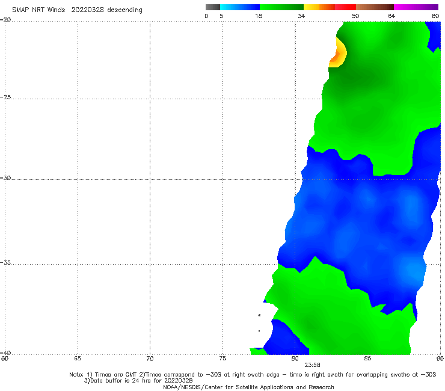The height and width of the screenshot is (391, 445).
Task: Click the green segment of the color bar
Action: tap(281, 7)
